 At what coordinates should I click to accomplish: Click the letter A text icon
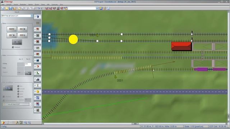(17, 123)
